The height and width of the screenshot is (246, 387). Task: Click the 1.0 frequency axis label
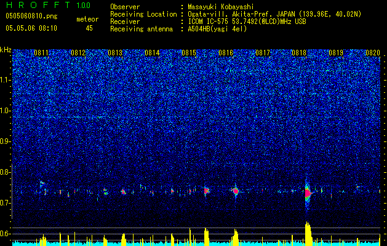(6, 111)
